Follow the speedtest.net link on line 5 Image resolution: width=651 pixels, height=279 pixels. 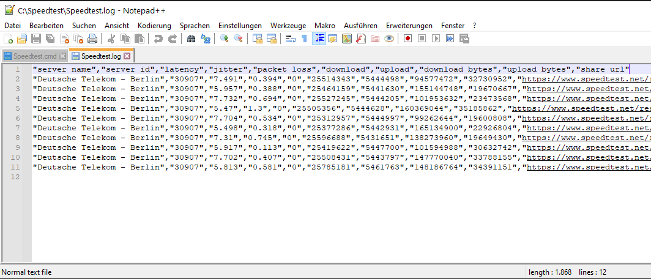point(581,108)
